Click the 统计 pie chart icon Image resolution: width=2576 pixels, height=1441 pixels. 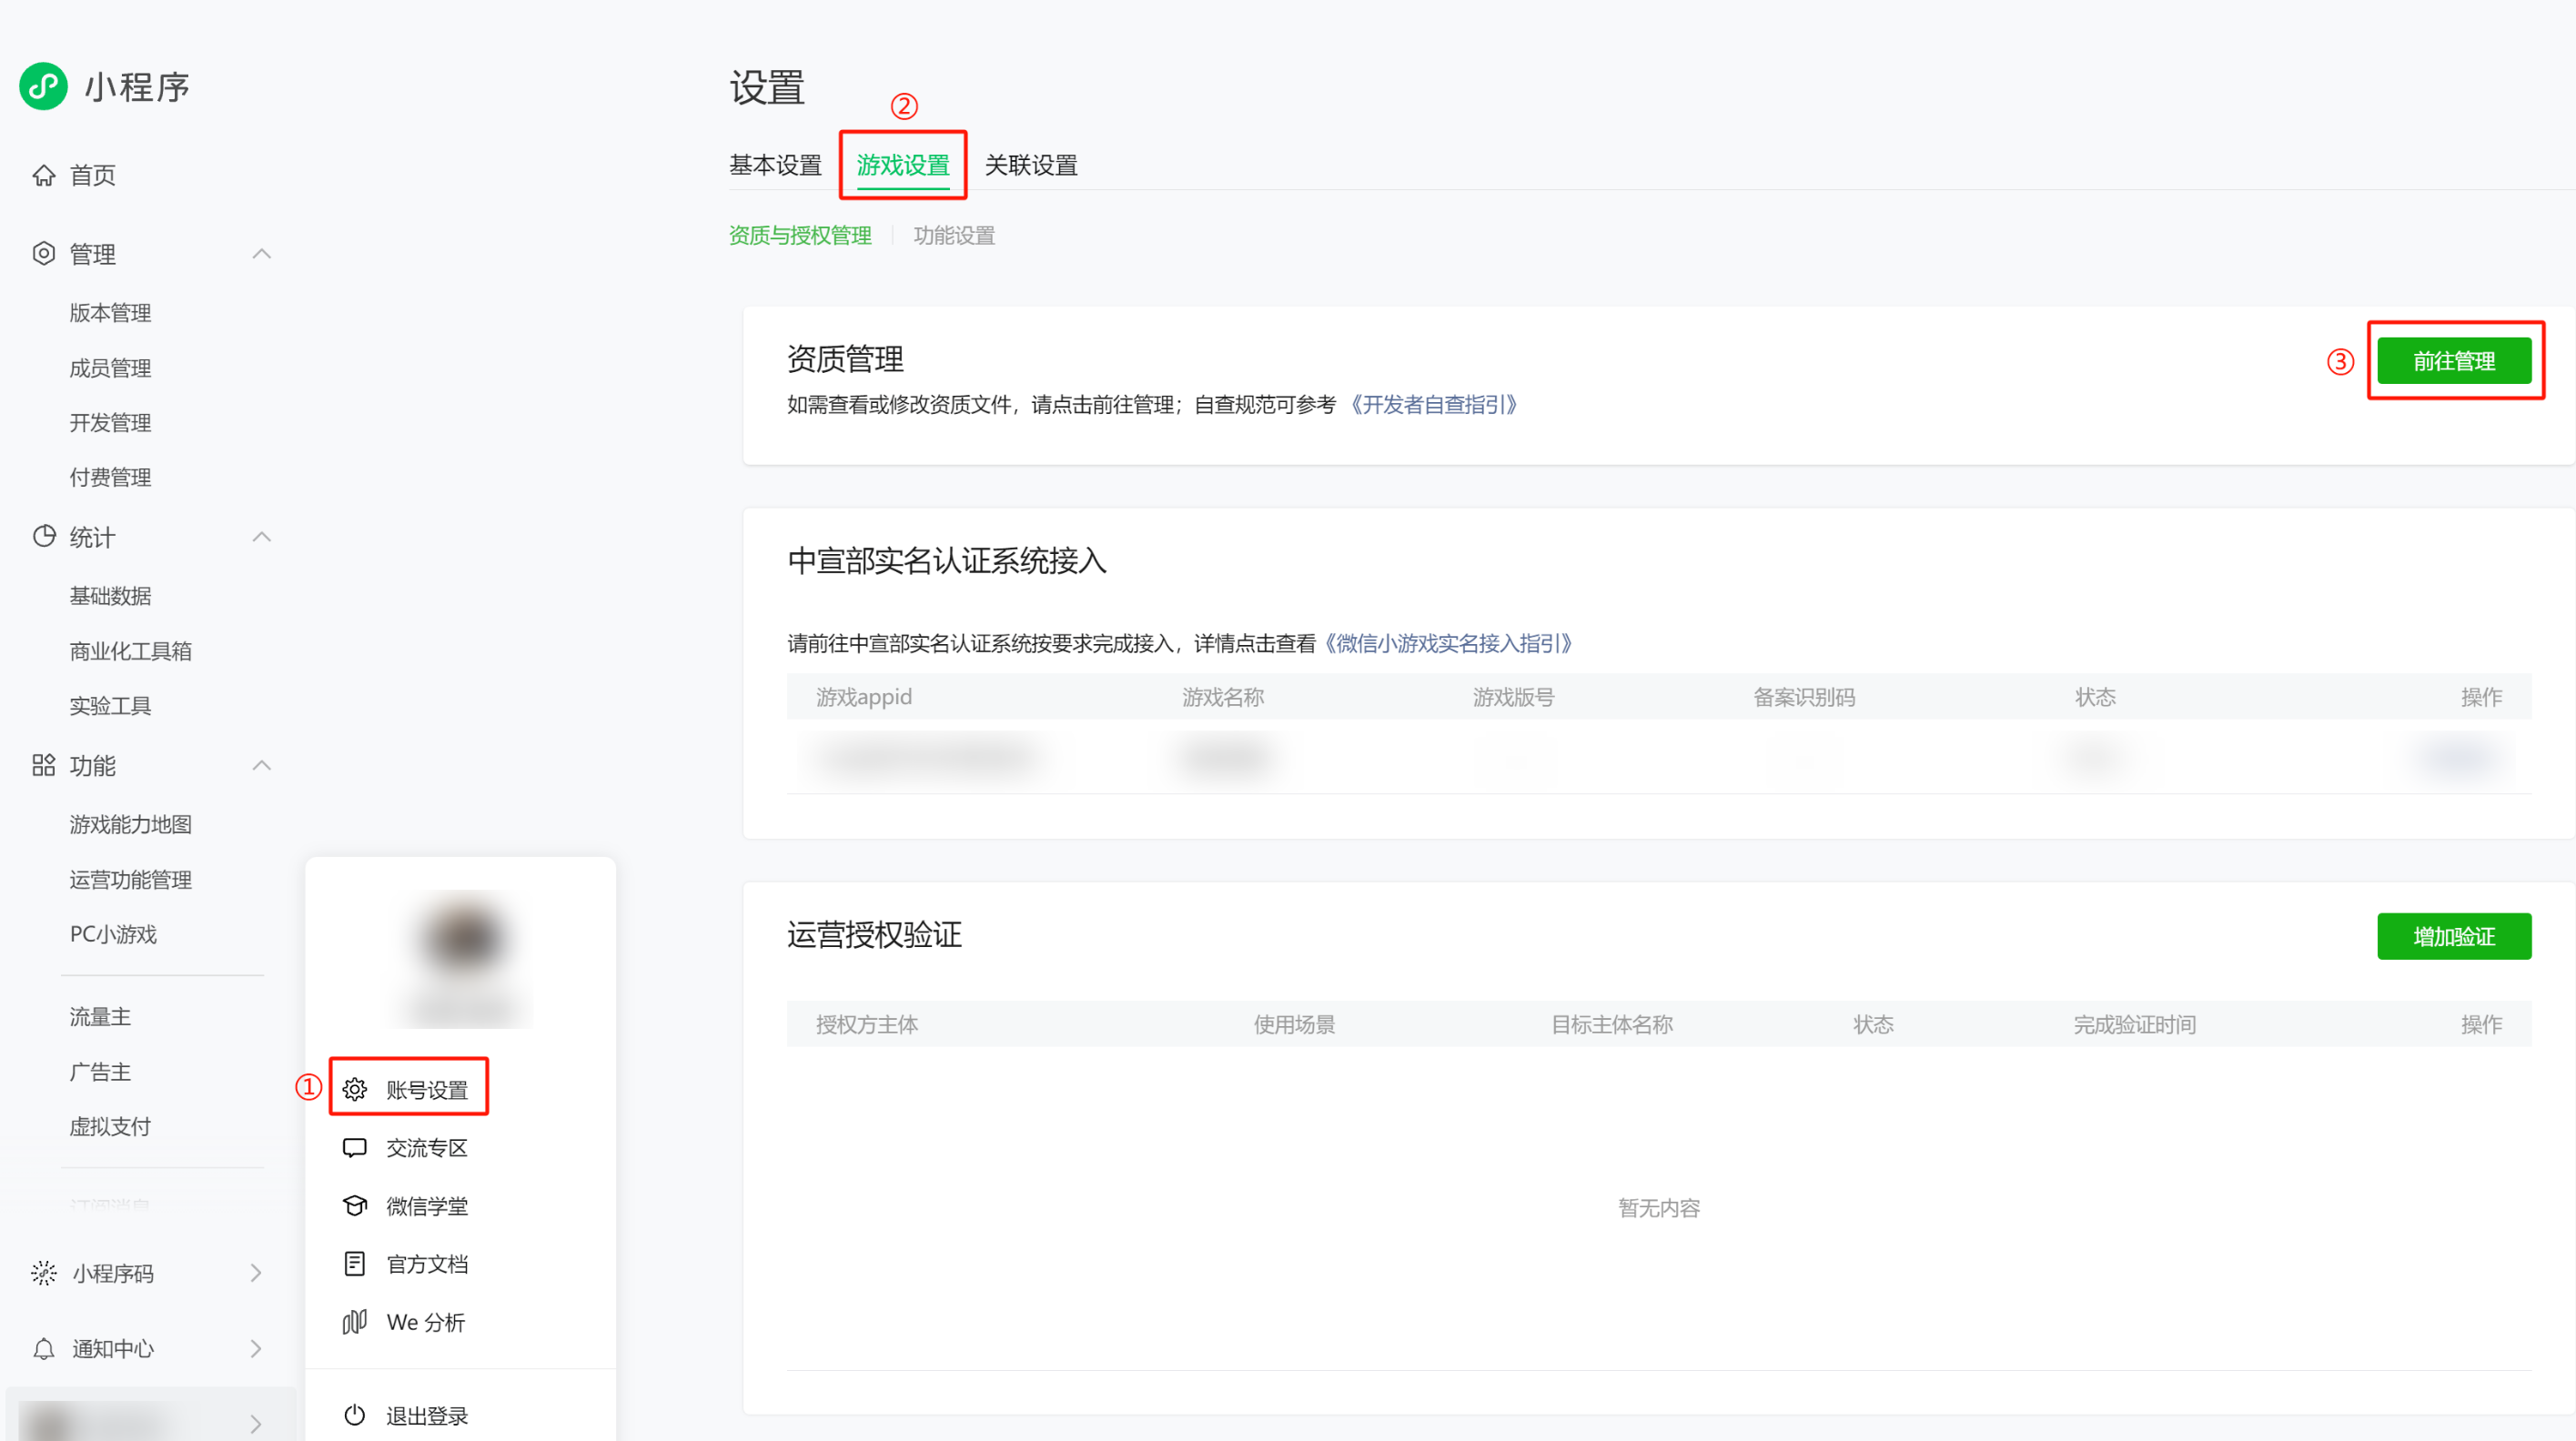(x=43, y=536)
